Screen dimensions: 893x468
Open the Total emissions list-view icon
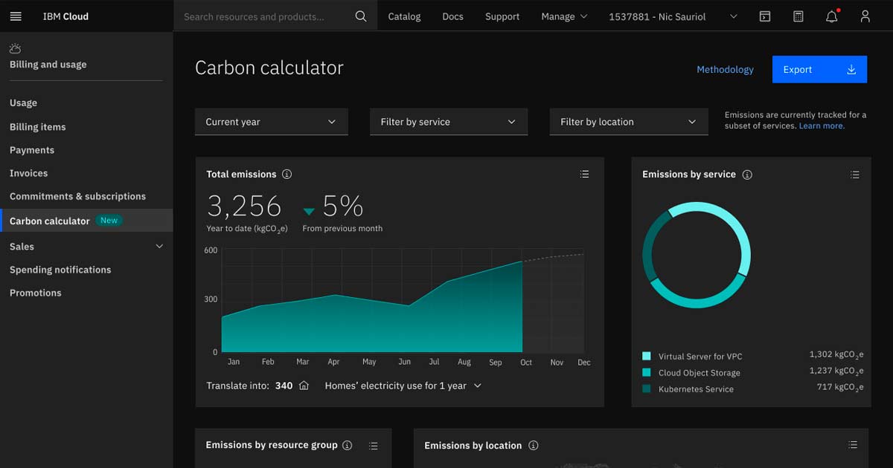click(584, 175)
